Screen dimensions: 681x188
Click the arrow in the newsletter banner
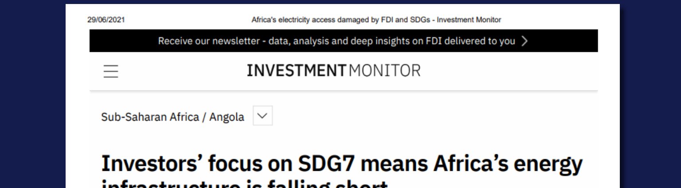pyautogui.click(x=524, y=41)
